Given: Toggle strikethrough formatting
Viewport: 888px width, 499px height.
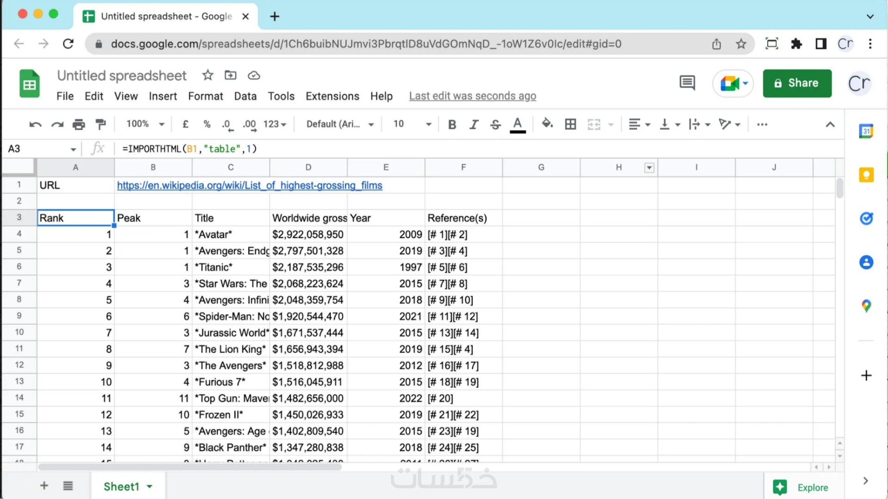Looking at the screenshot, I should point(495,124).
